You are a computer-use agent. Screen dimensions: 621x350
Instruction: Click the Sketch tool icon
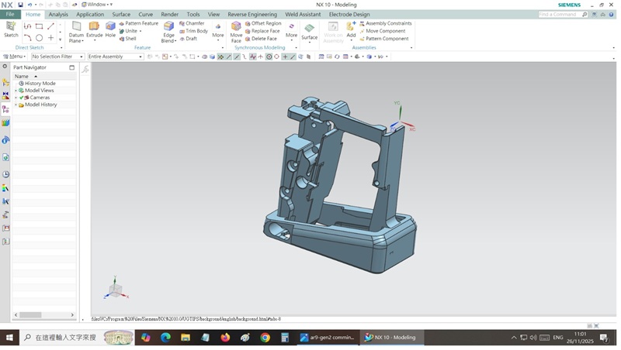pos(11,29)
